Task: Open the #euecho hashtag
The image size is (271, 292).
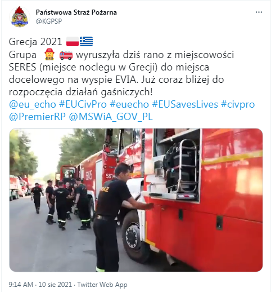Action: 129,104
